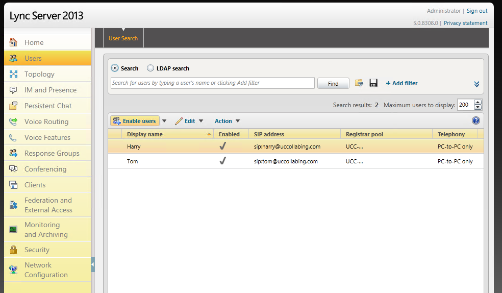Click the Telephony column header
502x293 pixels.
tap(455, 134)
